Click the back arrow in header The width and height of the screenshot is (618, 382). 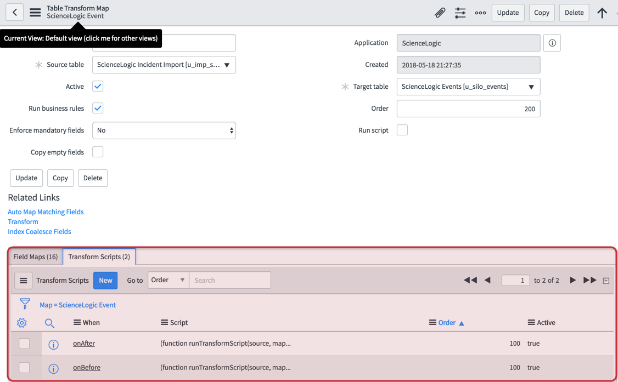point(15,12)
